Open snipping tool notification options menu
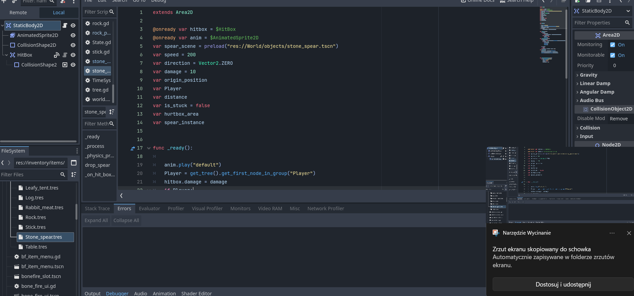Screen dimensions: 634x296 (612, 233)
